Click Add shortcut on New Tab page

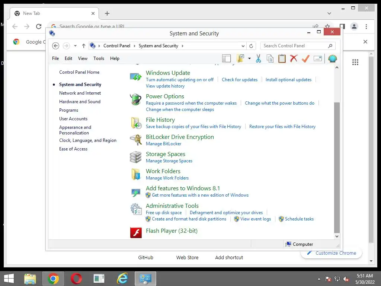coord(229,258)
